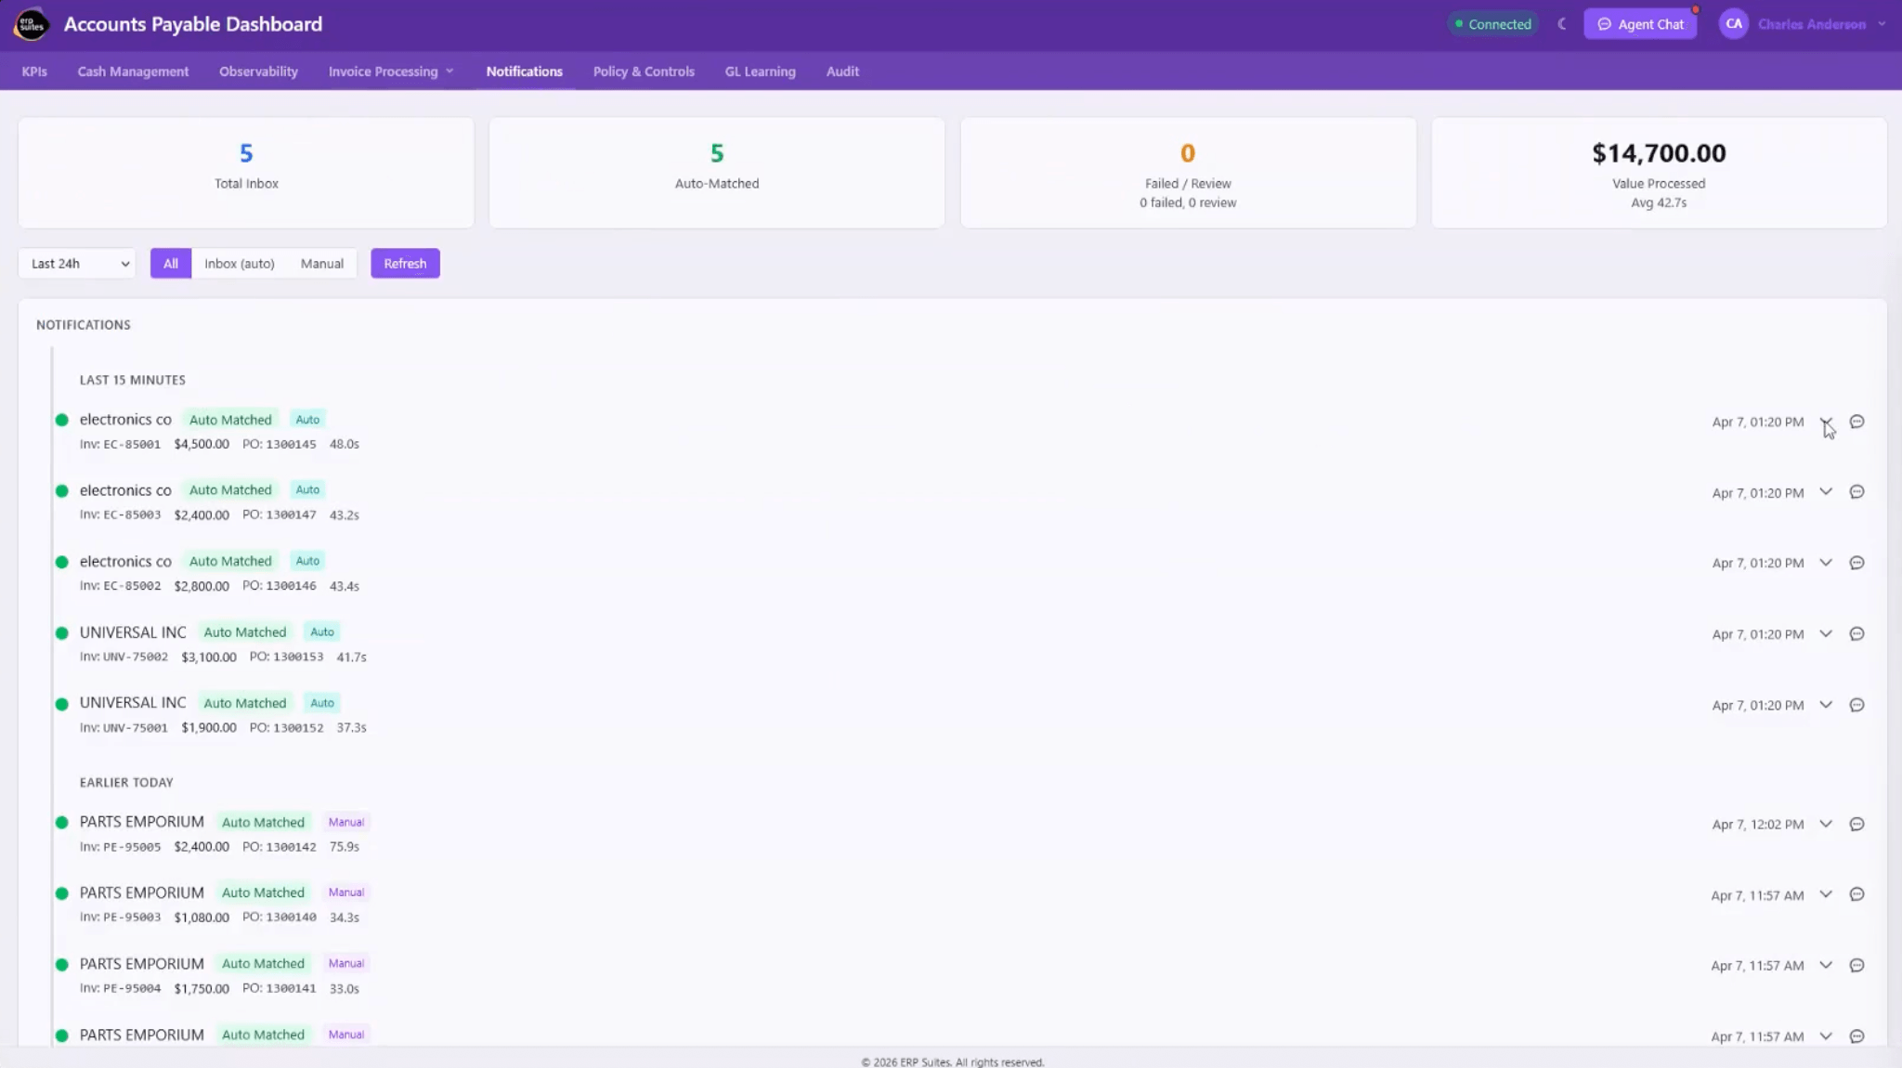Click the Manual tag on PE-95005 row
Screen dimensions: 1902x1068
[345, 822]
